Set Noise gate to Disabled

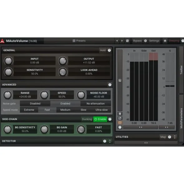[x=35, y=104]
